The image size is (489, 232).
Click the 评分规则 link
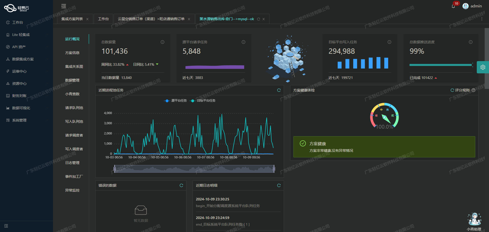[462, 90]
